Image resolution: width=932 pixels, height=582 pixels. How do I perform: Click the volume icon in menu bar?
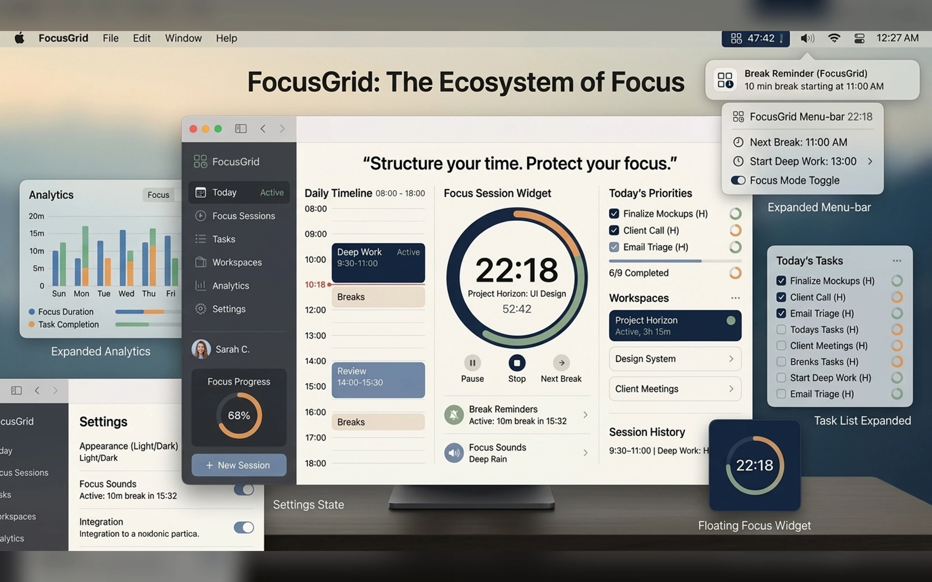[807, 38]
